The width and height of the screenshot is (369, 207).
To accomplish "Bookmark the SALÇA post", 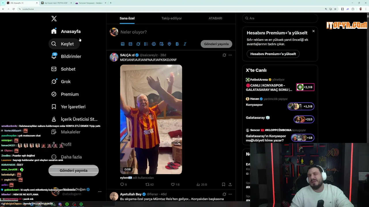I will 223,185.
